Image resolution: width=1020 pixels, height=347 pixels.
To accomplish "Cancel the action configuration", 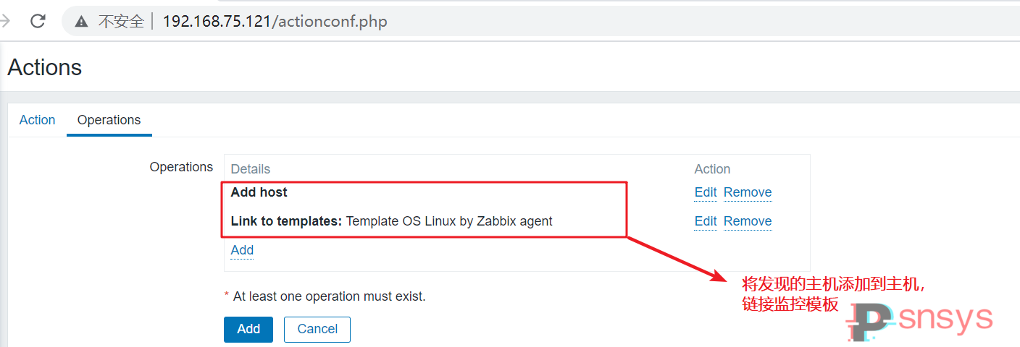I will pos(317,329).
